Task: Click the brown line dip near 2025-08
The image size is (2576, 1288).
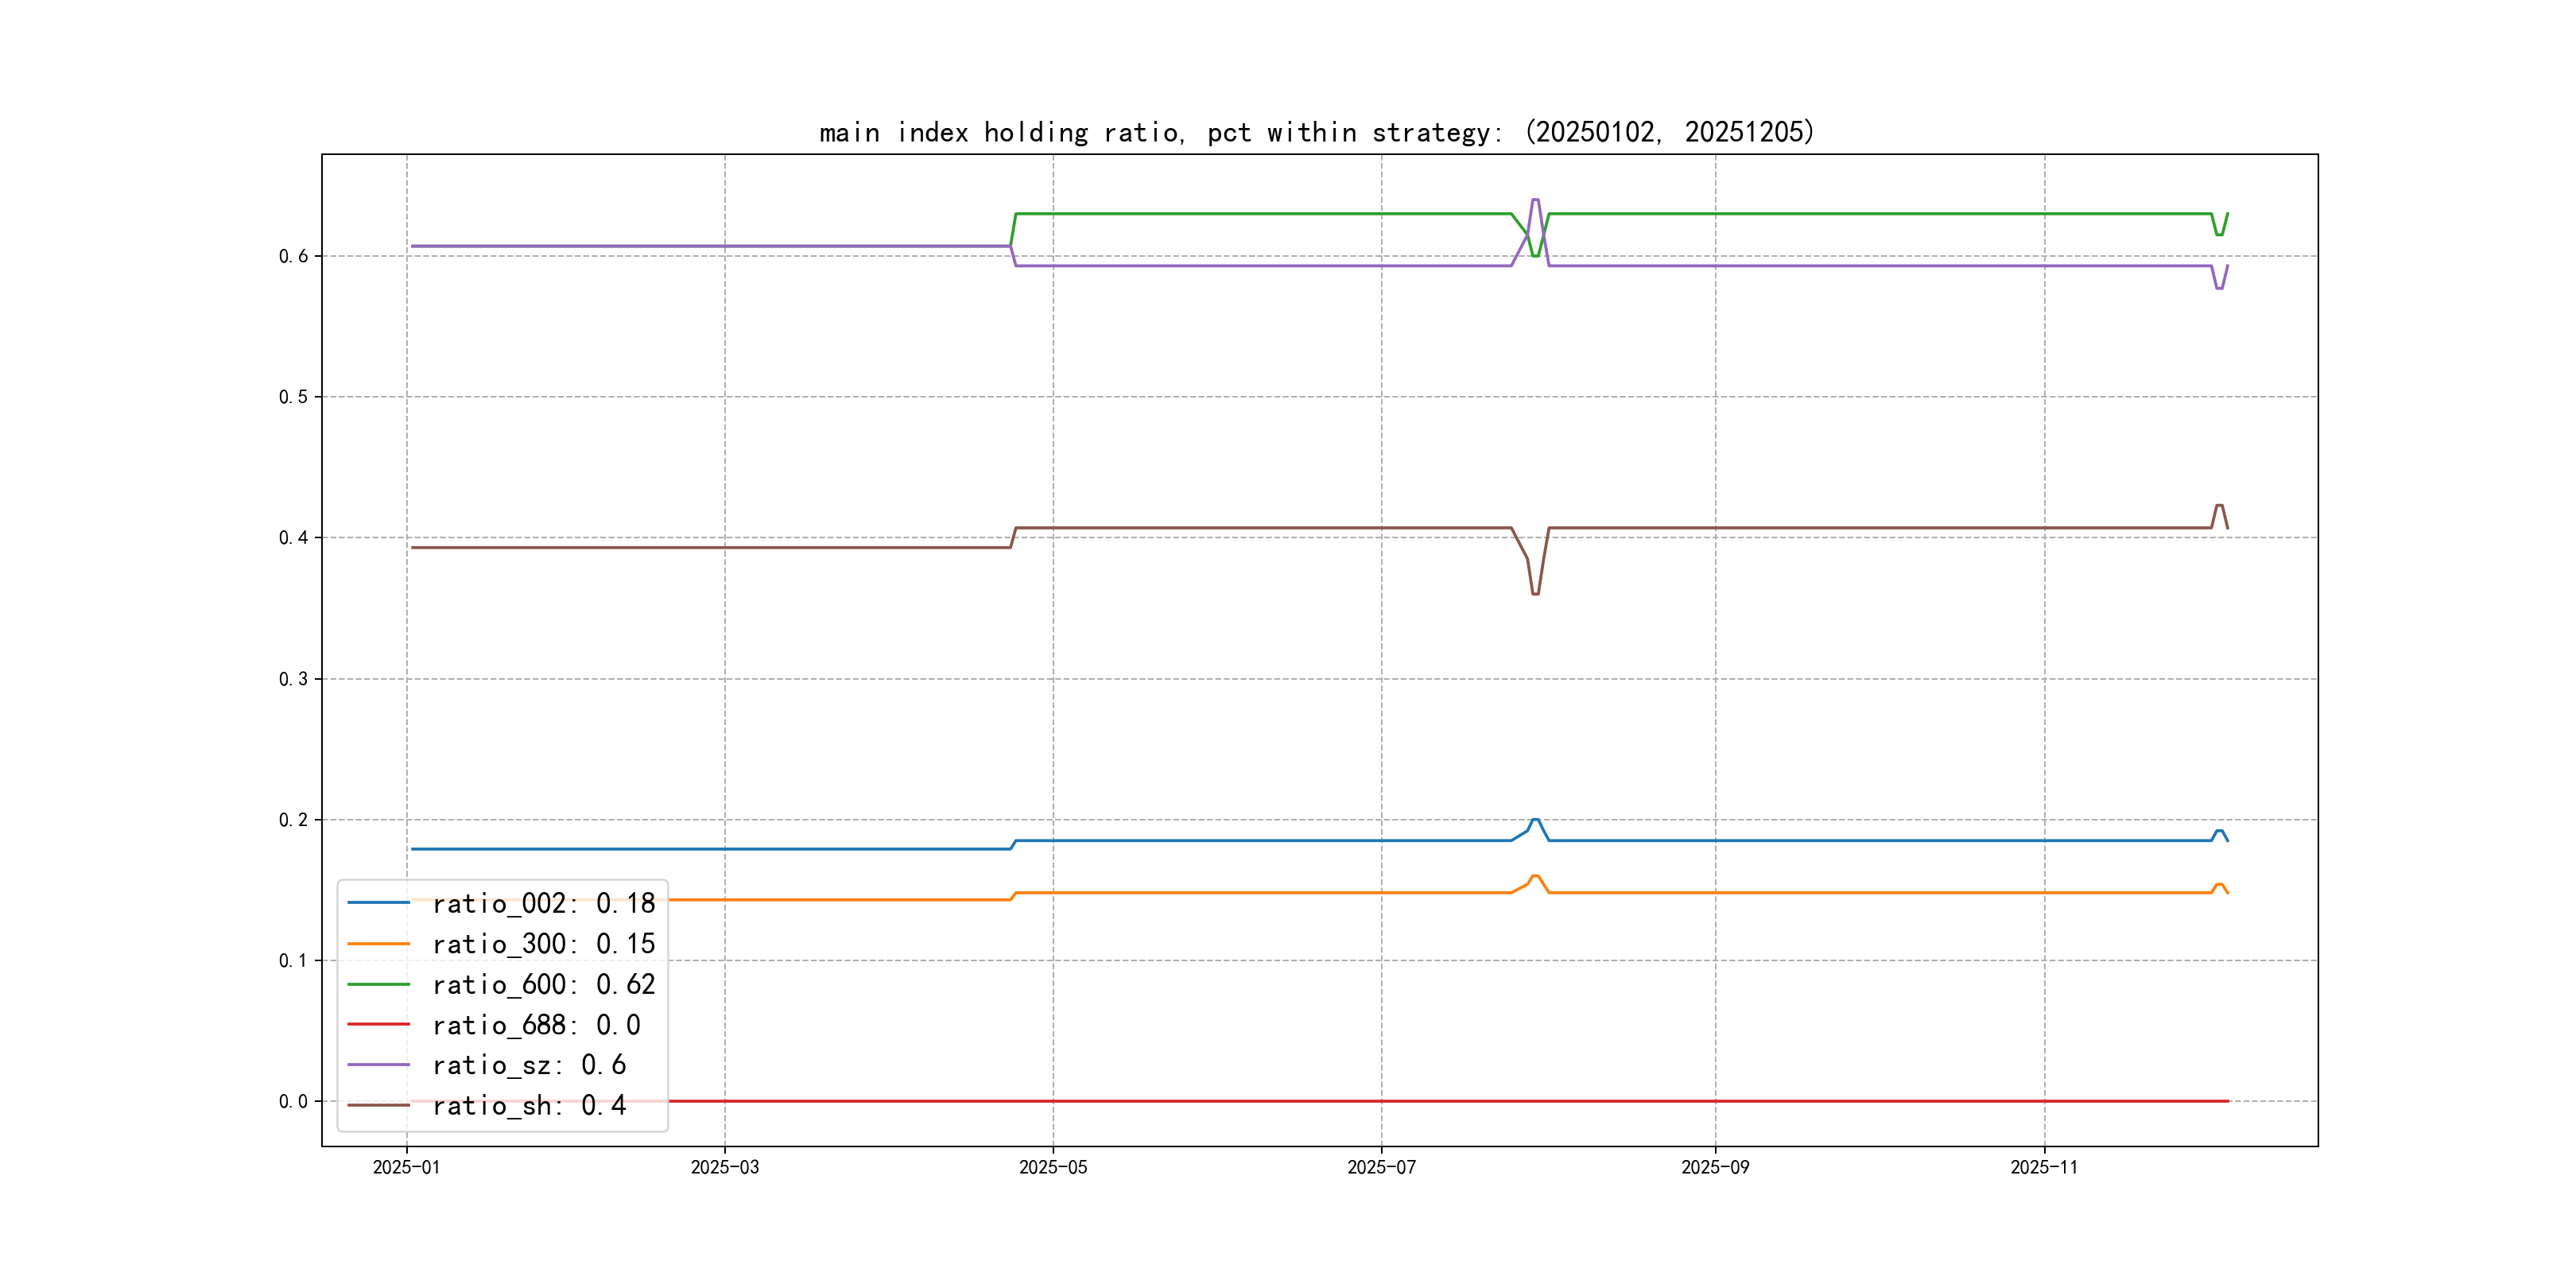Action: (1535, 593)
